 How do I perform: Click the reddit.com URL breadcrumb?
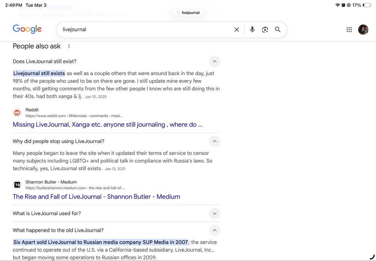click(x=74, y=116)
